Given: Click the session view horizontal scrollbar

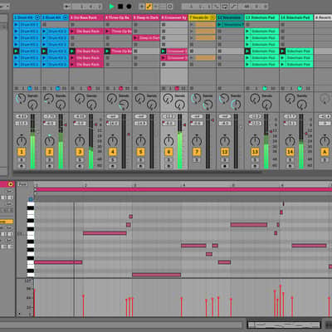Looking at the screenshot, I should pyautogui.click(x=137, y=172).
